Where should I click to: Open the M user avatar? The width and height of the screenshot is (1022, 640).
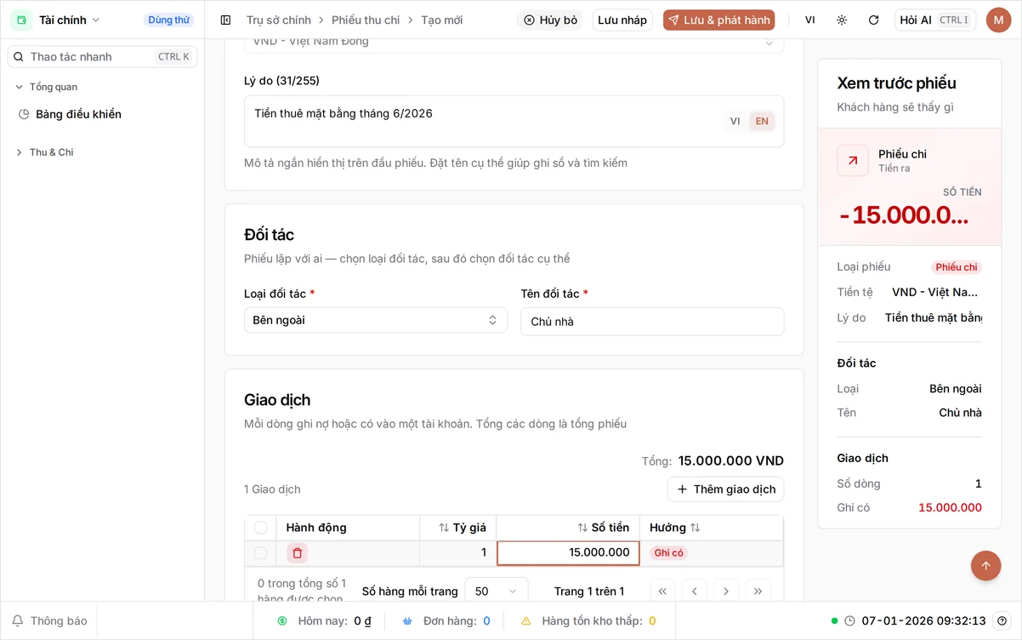(x=998, y=20)
